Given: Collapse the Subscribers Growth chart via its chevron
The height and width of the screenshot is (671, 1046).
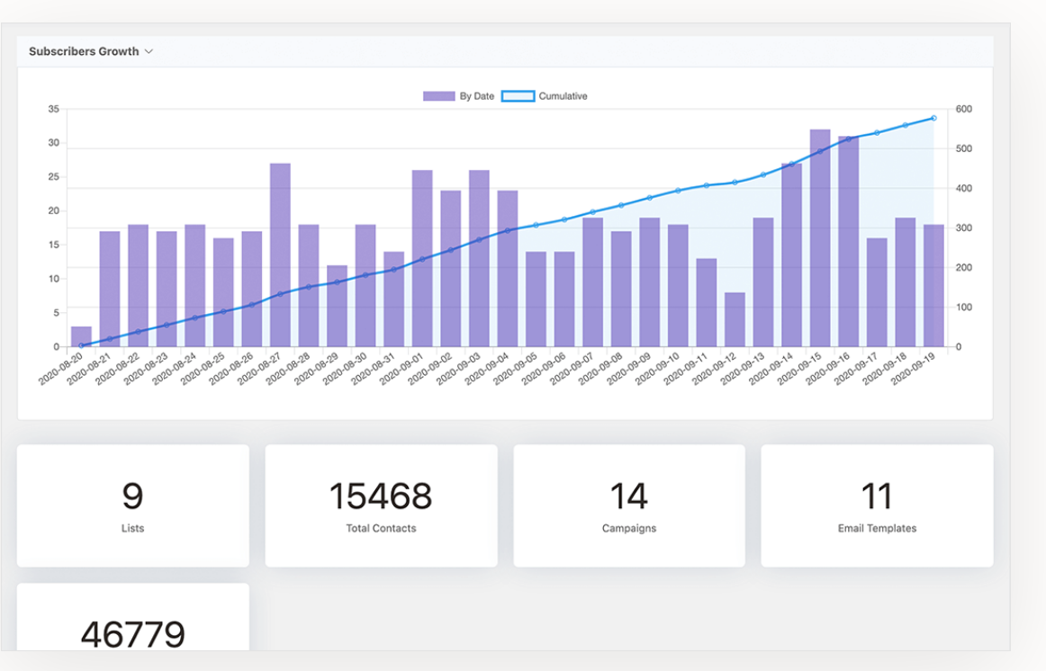Looking at the screenshot, I should point(150,51).
